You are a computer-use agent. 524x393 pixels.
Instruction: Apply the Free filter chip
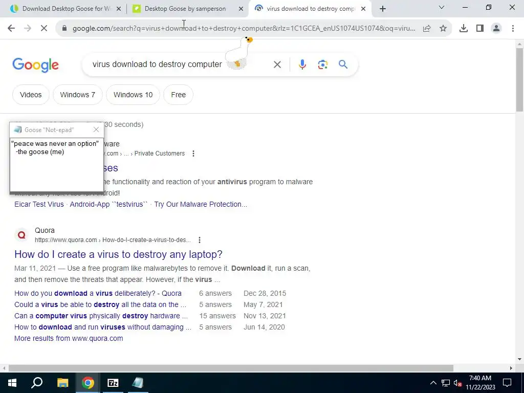click(178, 95)
